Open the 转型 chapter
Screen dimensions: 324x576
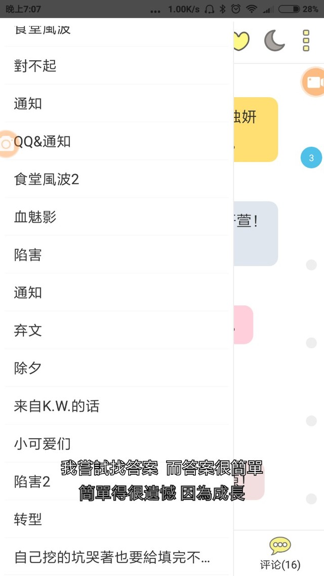[28, 519]
